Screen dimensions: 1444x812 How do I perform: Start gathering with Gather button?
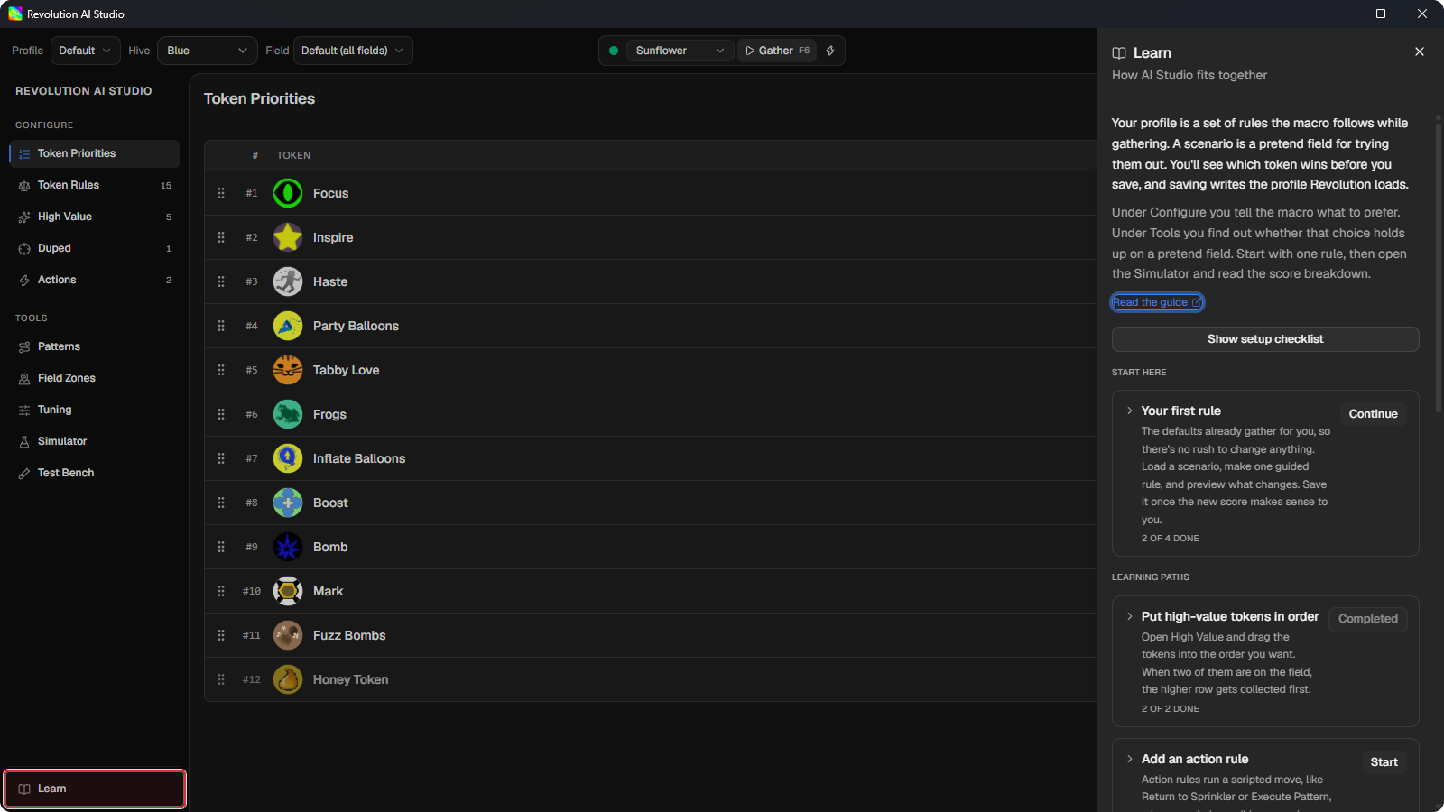777,51
